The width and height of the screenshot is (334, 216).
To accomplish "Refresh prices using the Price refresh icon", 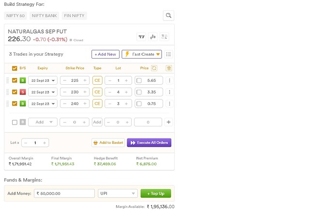I will 154,68.
